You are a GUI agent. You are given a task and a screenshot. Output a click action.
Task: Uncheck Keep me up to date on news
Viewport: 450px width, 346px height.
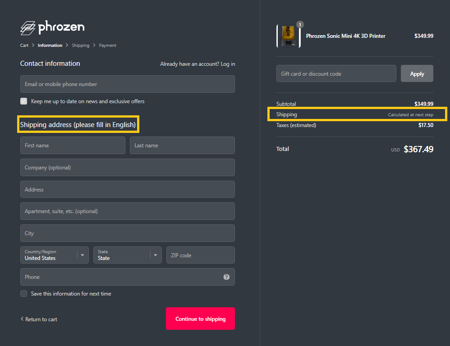23,101
